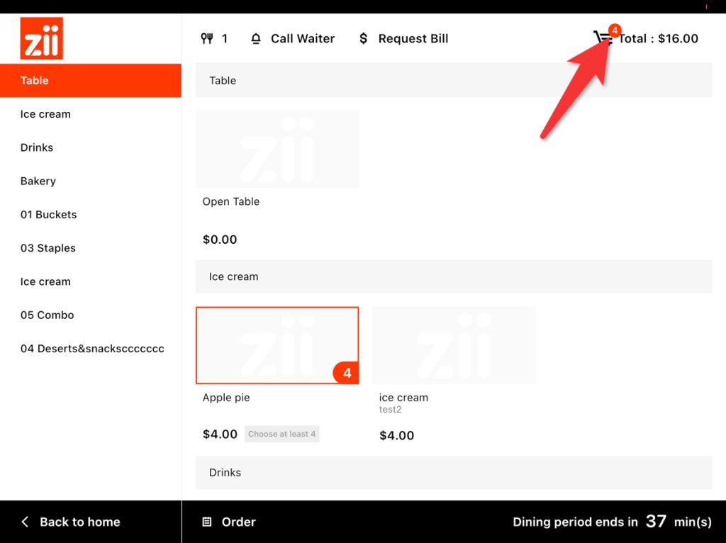Select the ice cream test2 item tile
The height and width of the screenshot is (543, 726).
pos(454,345)
